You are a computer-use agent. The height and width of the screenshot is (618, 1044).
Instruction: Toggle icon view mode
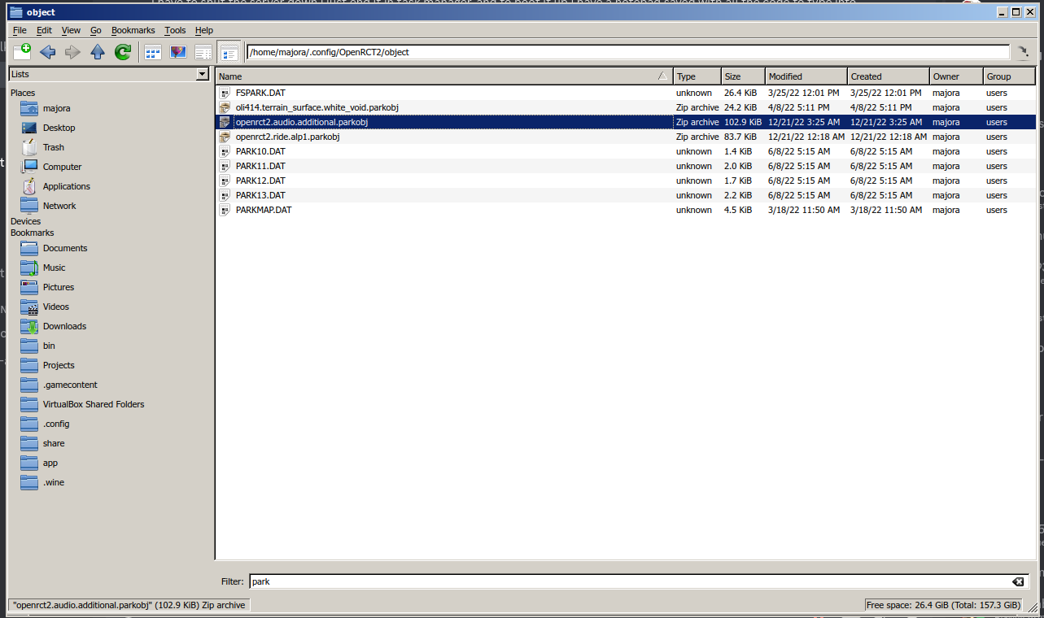152,51
